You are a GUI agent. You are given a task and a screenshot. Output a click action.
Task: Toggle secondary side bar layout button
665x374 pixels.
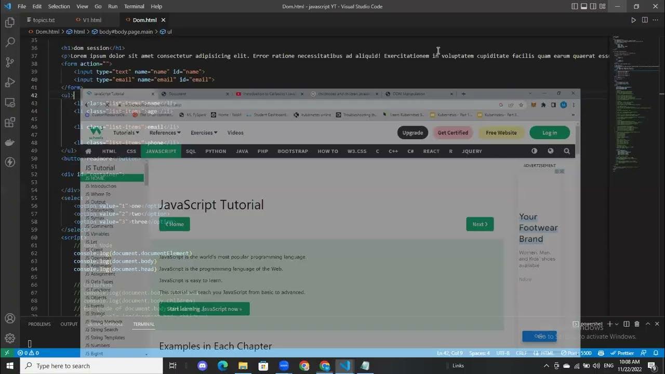click(592, 6)
